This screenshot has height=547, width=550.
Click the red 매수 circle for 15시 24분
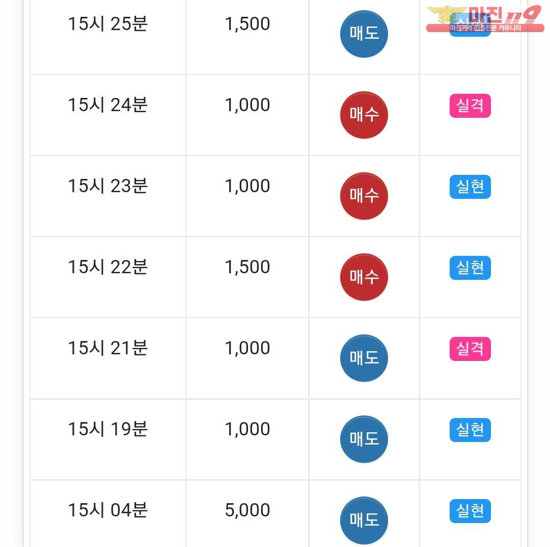coord(364,115)
